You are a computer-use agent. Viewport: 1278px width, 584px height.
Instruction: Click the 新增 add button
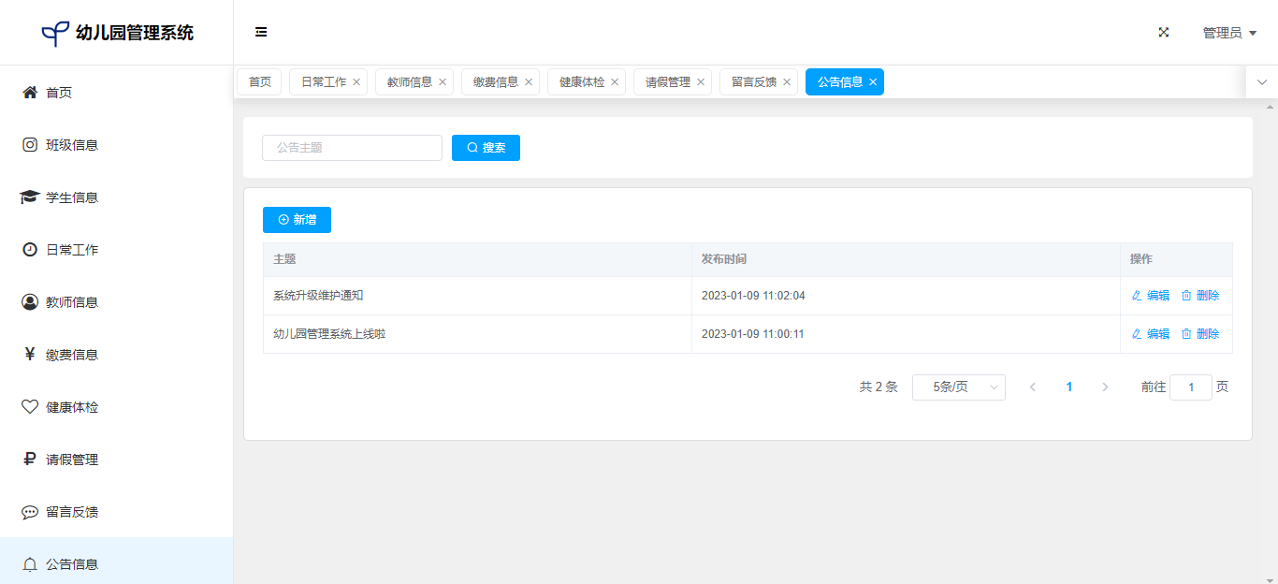297,220
